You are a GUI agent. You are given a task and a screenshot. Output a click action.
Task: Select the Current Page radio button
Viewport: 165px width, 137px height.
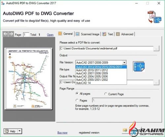point(106,94)
